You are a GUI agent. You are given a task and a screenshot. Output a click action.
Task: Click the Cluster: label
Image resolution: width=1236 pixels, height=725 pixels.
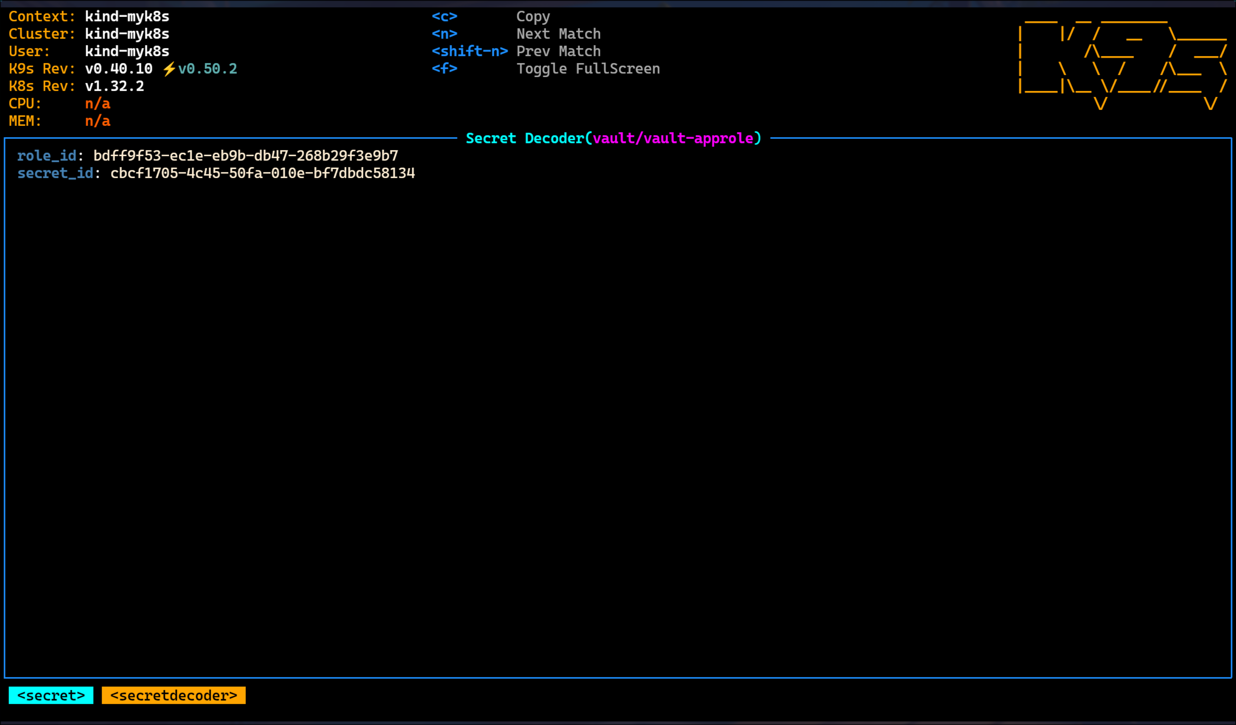click(42, 34)
